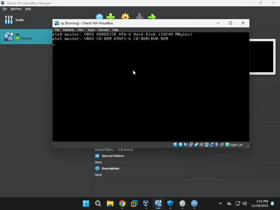Click the Device Filters value text
Image resolution: width=280 pixels, height=210 pixels.
[x=125, y=150]
